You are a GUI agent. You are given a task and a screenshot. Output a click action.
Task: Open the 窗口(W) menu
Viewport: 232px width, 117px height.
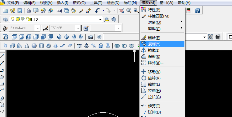[x=167, y=3]
